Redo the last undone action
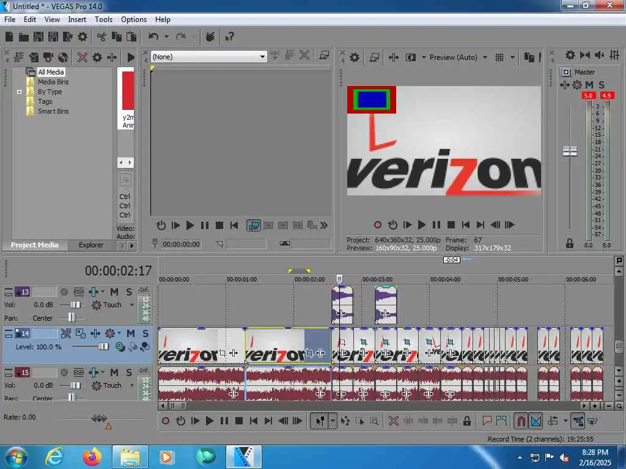The width and height of the screenshot is (626, 469). coord(181,37)
